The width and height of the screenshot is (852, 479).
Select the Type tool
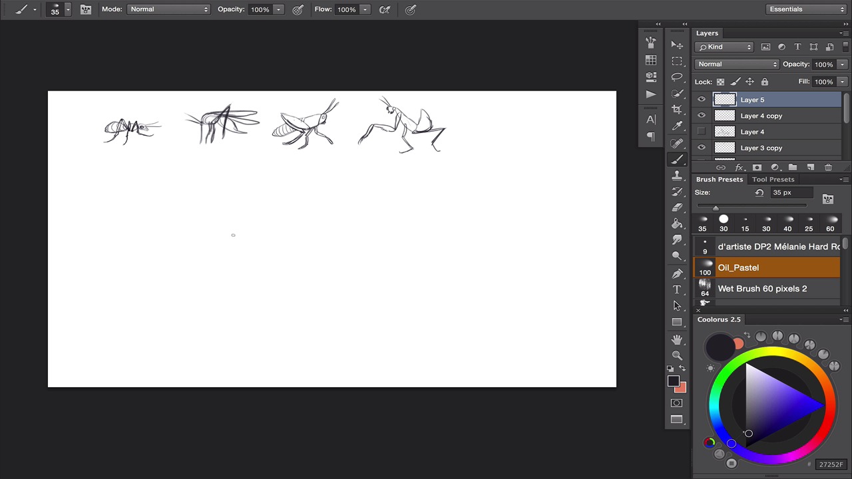pos(677,289)
